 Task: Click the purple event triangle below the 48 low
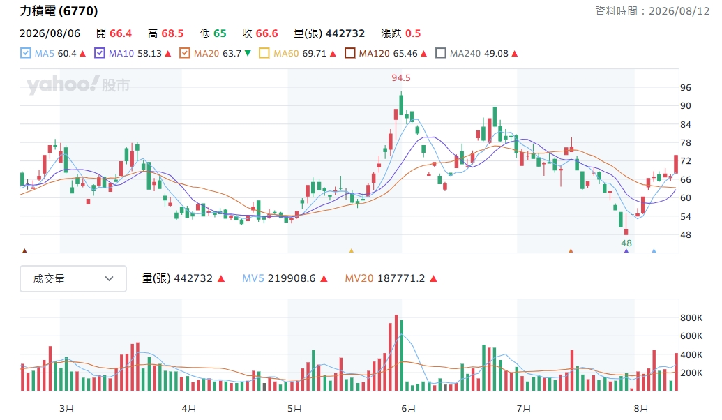pyautogui.click(x=626, y=250)
